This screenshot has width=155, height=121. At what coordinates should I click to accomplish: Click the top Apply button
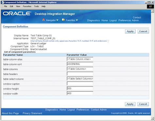point(130,31)
